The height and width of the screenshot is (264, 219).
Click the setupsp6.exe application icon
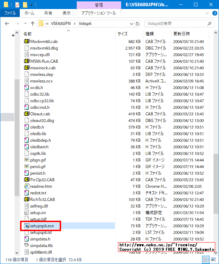pos(26,226)
